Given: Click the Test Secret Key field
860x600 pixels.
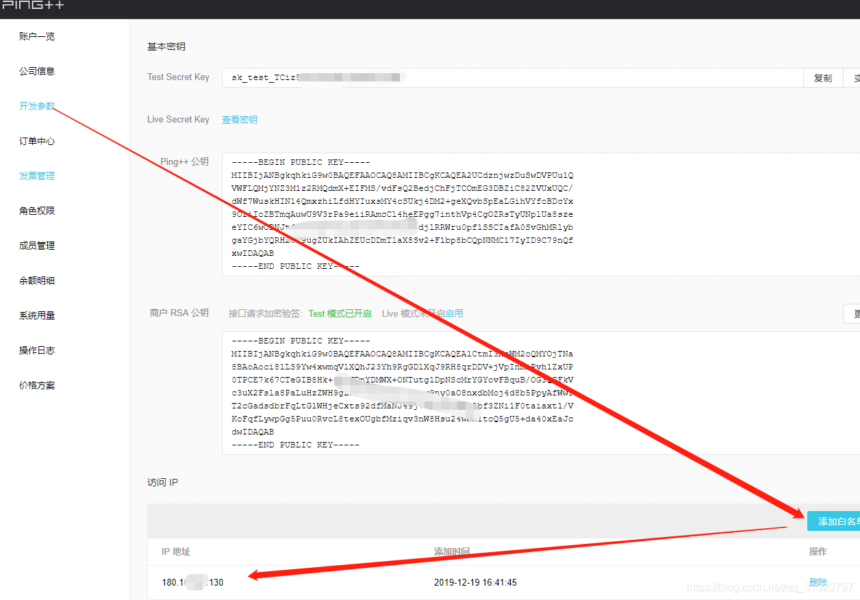Looking at the screenshot, I should point(512,77).
